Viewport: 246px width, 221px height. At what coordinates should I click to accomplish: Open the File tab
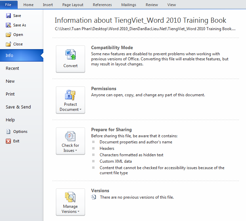tap(9, 5)
